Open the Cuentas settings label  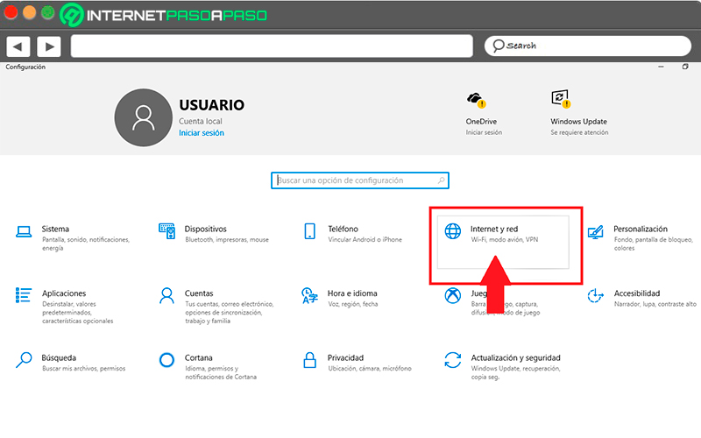199,293
